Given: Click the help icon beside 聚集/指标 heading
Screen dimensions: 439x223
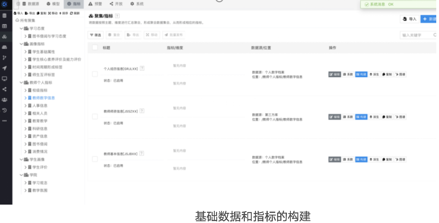Looking at the screenshot, I should 117,16.
